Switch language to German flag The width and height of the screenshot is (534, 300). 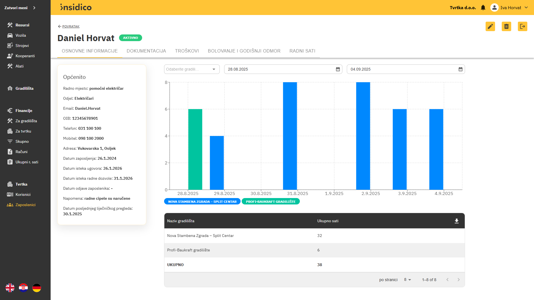click(37, 288)
